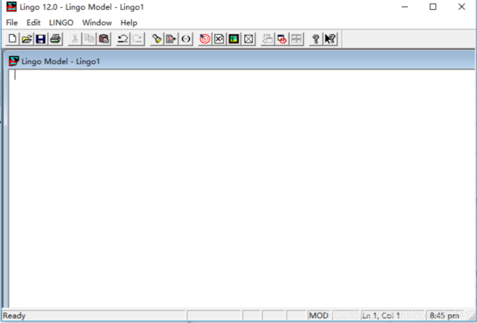Click the Match Parenthesis icon
This screenshot has height=323, width=477.
186,39
